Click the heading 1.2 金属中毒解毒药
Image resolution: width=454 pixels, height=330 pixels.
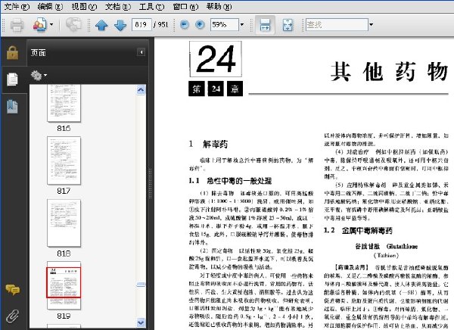[x=358, y=231]
